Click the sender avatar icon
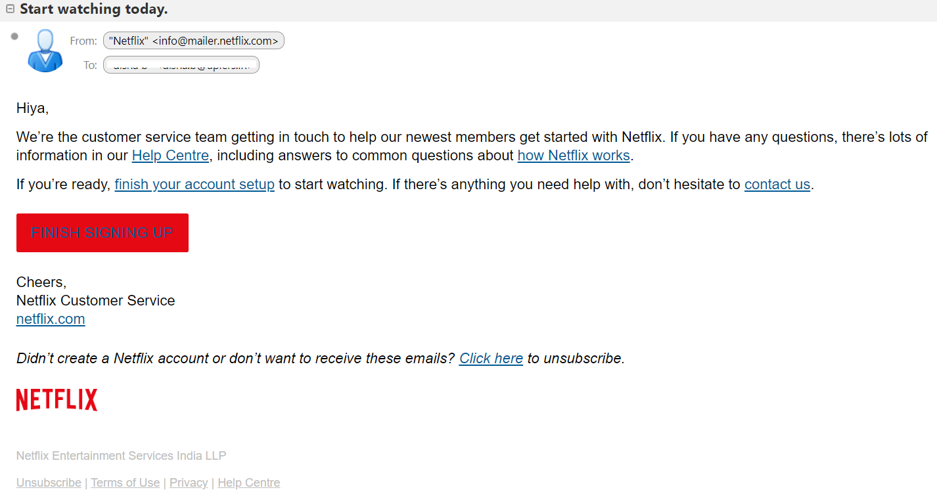 [x=45, y=51]
